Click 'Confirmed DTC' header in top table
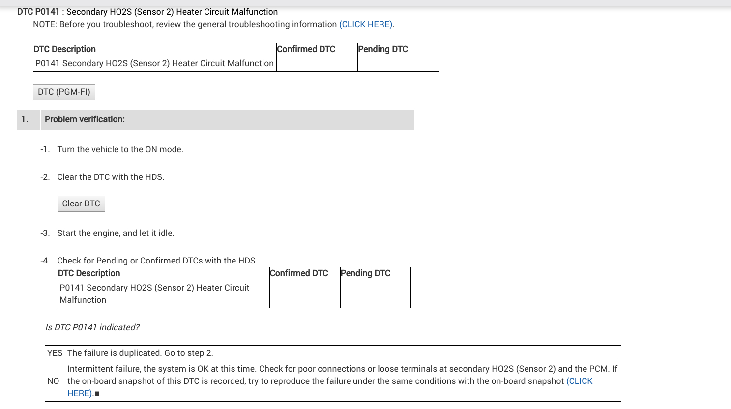This screenshot has height=409, width=731. pyautogui.click(x=317, y=49)
